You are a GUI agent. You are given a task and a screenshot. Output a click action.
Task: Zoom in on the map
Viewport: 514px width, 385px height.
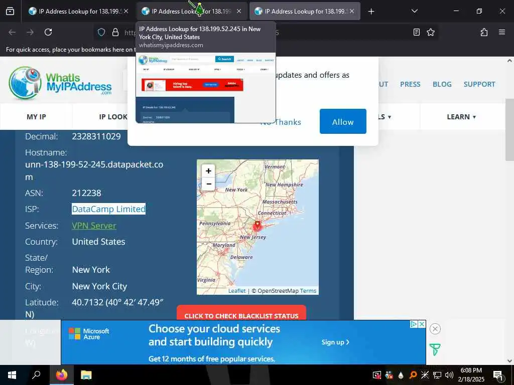click(208, 171)
